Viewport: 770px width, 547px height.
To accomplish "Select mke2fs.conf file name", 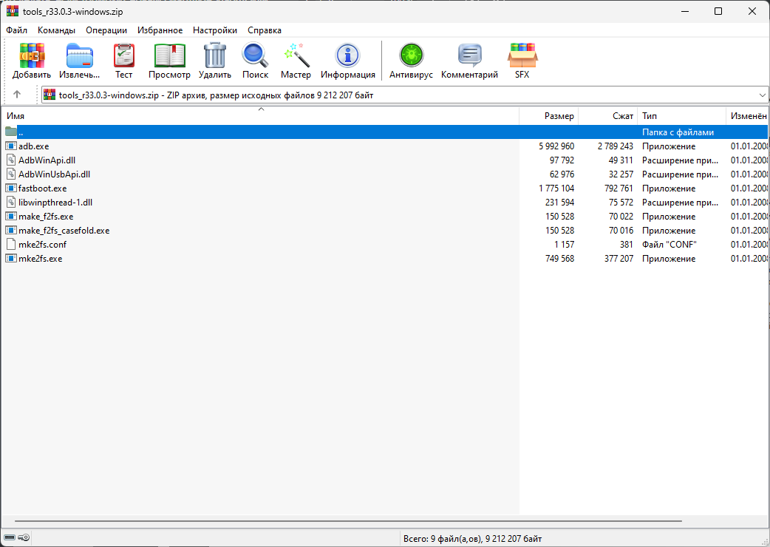I will point(42,244).
